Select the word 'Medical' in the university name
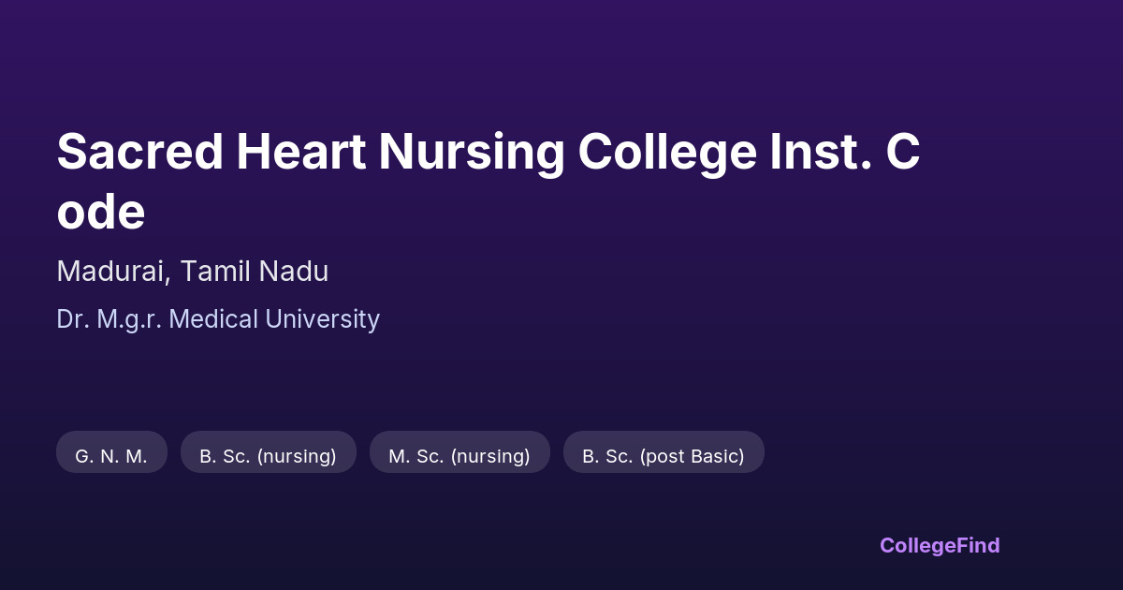The width and height of the screenshot is (1123, 590). coord(215,319)
